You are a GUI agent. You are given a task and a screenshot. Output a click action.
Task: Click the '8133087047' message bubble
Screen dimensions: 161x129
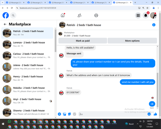(73, 93)
